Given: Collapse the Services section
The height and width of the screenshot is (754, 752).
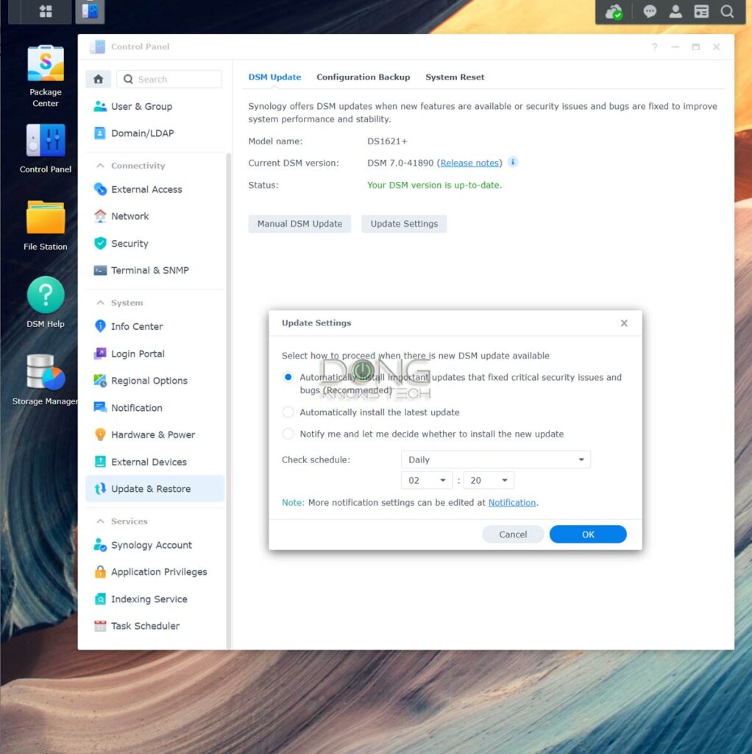Looking at the screenshot, I should tap(100, 521).
